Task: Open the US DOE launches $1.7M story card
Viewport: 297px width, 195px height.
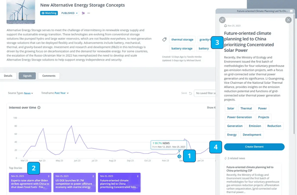Action: pyautogui.click(x=74, y=182)
